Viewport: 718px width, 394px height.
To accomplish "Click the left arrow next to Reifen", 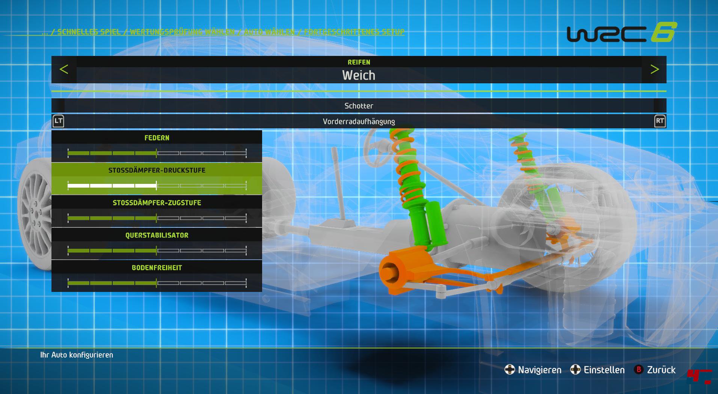I will (x=64, y=69).
